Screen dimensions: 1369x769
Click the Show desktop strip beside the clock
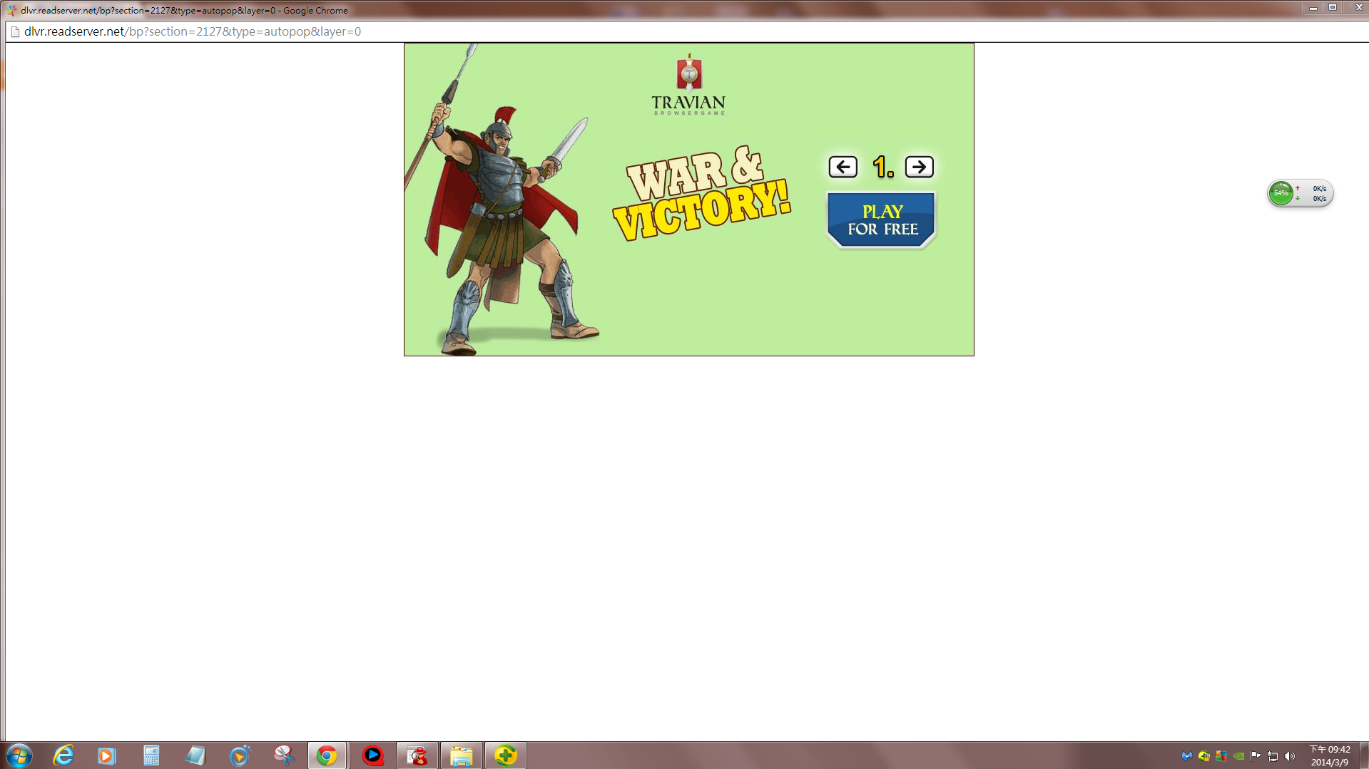click(1364, 755)
